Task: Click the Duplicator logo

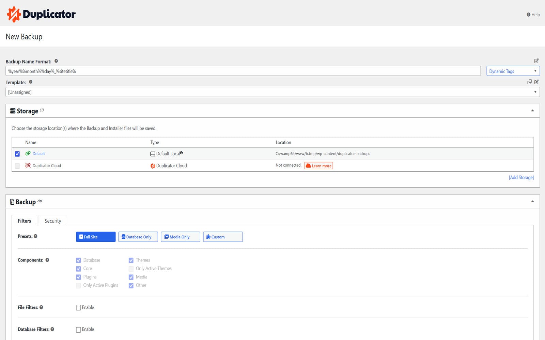Action: 41,14
